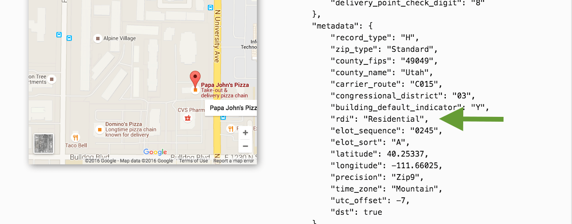Click the "elot_sequence": "0245" line
Viewport: 572px width, 224px height.
point(387,131)
